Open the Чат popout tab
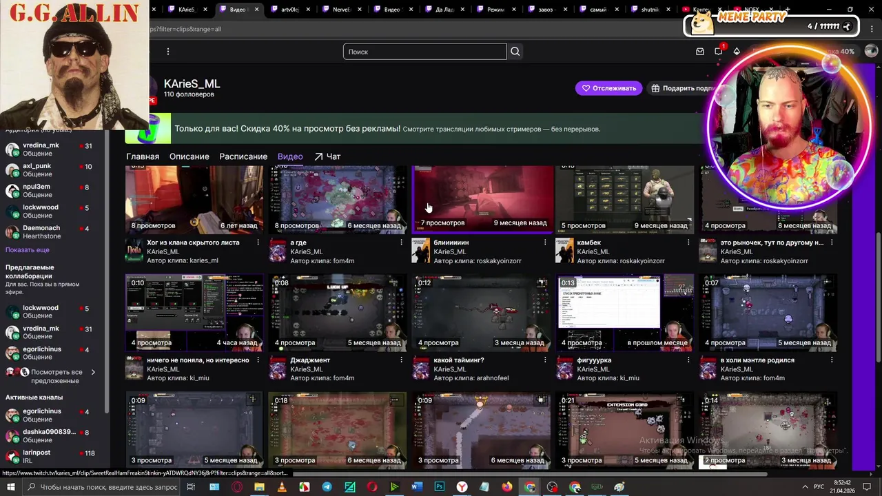Viewport: 882px width, 496px height. pos(327,156)
